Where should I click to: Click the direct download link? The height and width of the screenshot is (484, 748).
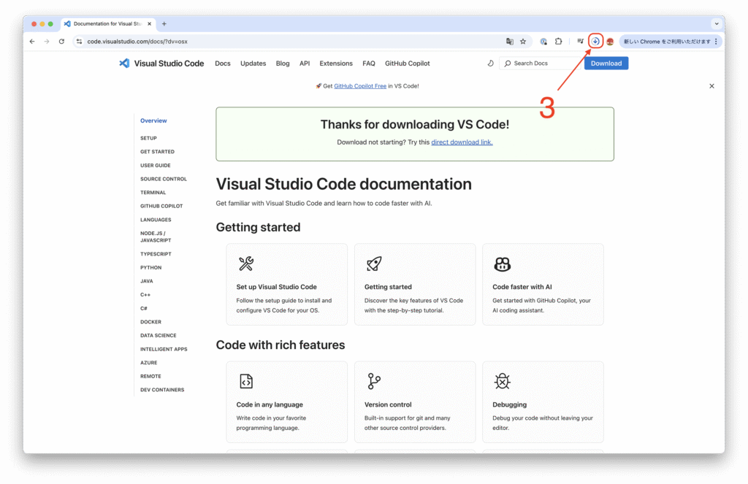tap(462, 142)
